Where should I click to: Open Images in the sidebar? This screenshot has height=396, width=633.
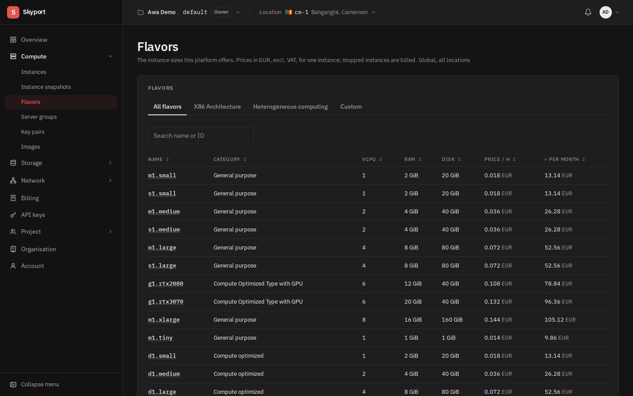click(x=62, y=147)
